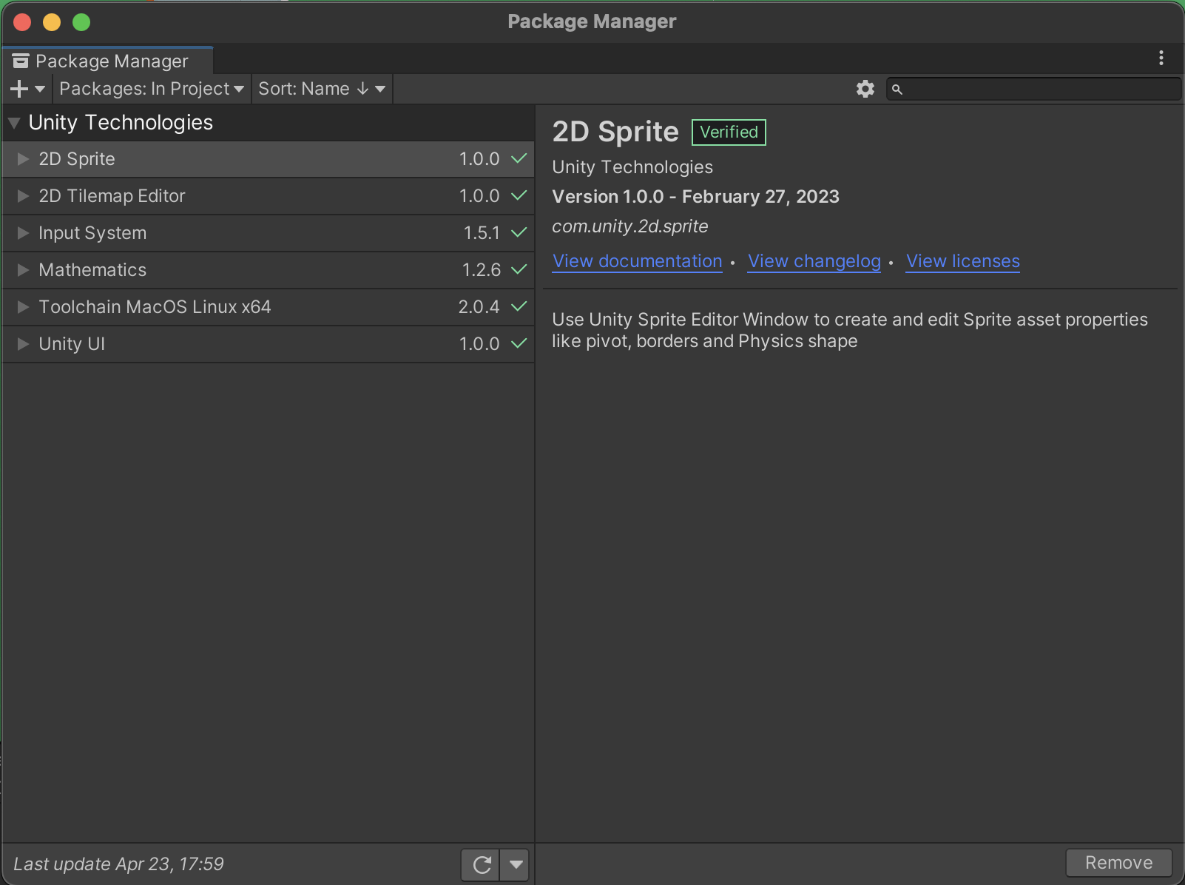1185x885 pixels.
Task: Click the installed checkmark for Mathematics
Action: pyautogui.click(x=519, y=270)
